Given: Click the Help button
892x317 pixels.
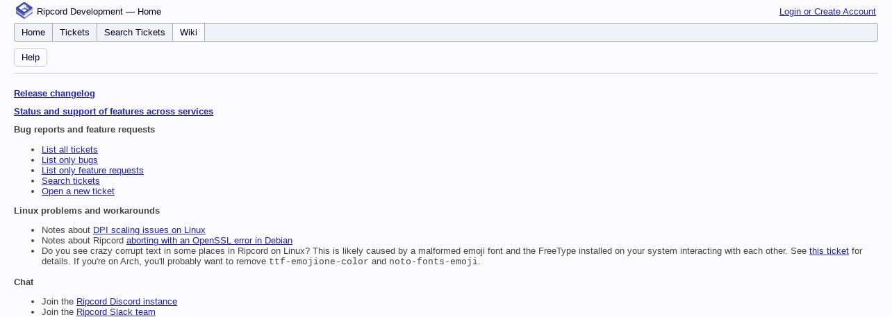Looking at the screenshot, I should 31,58.
